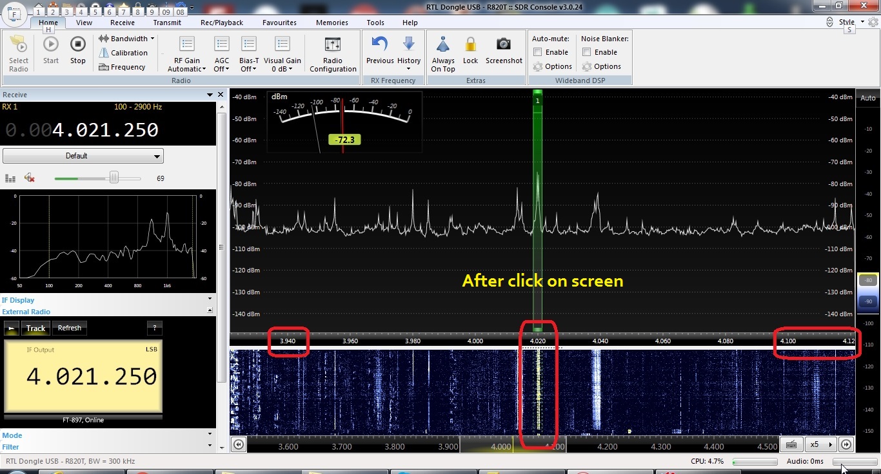Screen dimensions: 881x474
Task: Open the Radio Configuration tool
Action: click(x=333, y=45)
